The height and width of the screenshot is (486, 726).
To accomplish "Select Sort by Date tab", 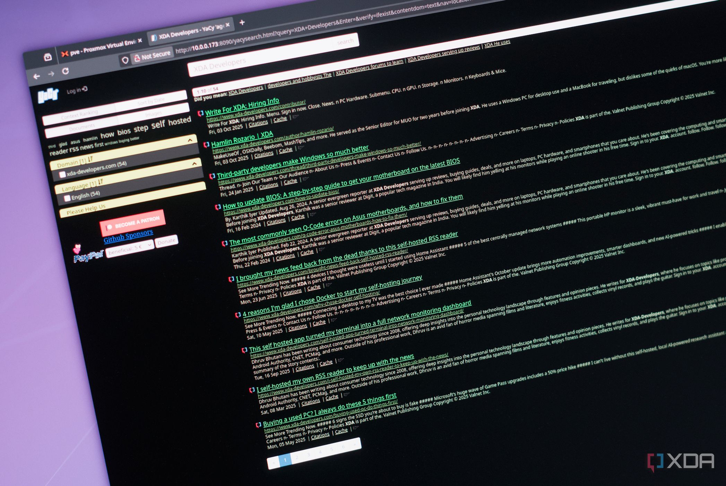I will pos(151,101).
